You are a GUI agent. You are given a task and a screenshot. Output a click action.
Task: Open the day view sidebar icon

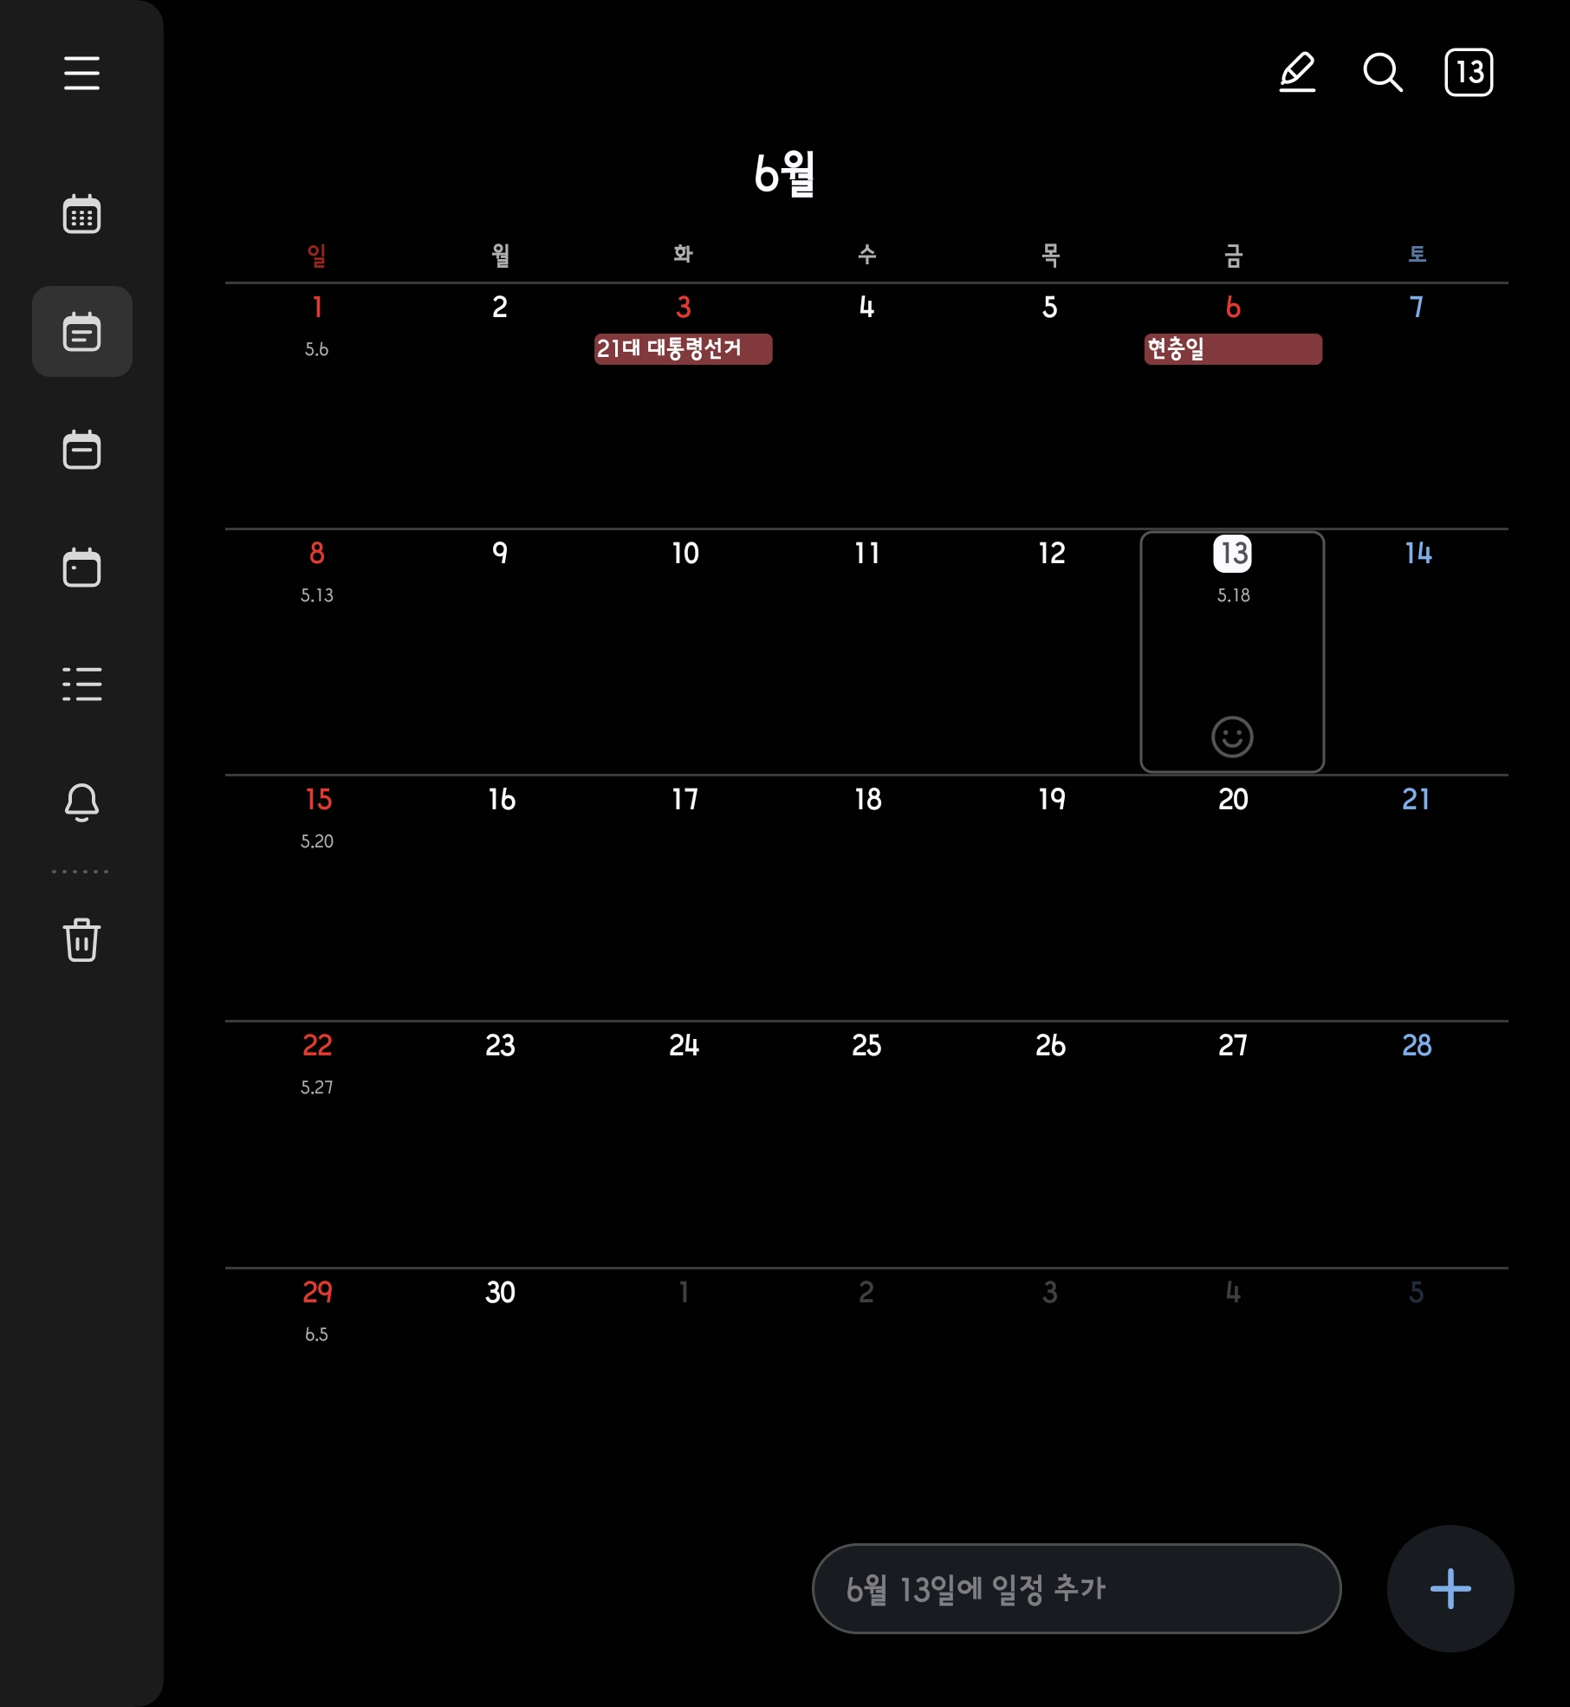[x=81, y=568]
